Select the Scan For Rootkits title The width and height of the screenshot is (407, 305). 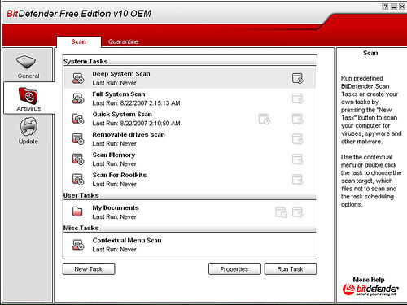[120, 175]
